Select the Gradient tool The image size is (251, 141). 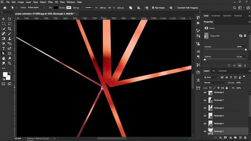[x=4, y=39]
